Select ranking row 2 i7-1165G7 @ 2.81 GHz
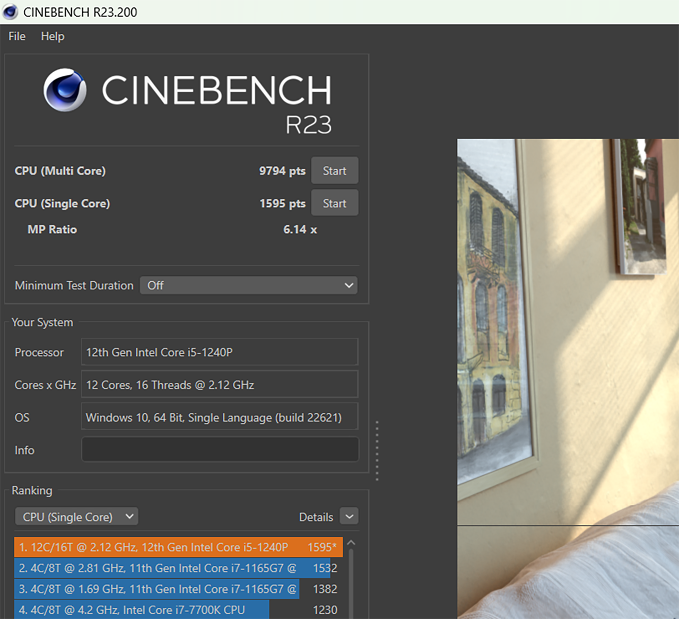The width and height of the screenshot is (679, 619). [x=179, y=568]
